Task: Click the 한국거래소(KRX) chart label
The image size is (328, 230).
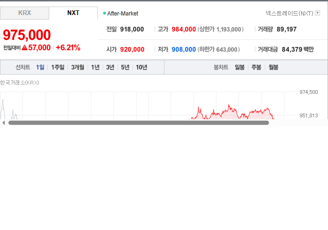Action: pos(20,83)
